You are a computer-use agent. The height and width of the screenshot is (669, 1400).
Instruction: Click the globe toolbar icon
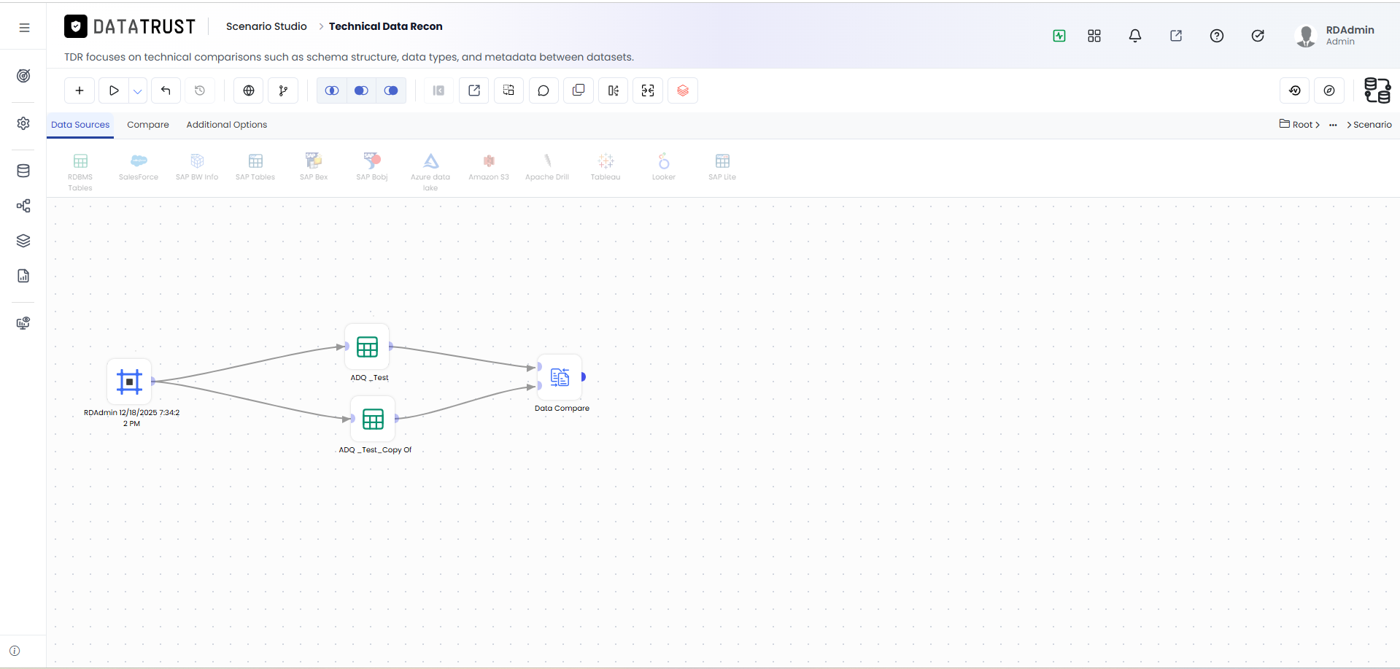click(x=249, y=90)
